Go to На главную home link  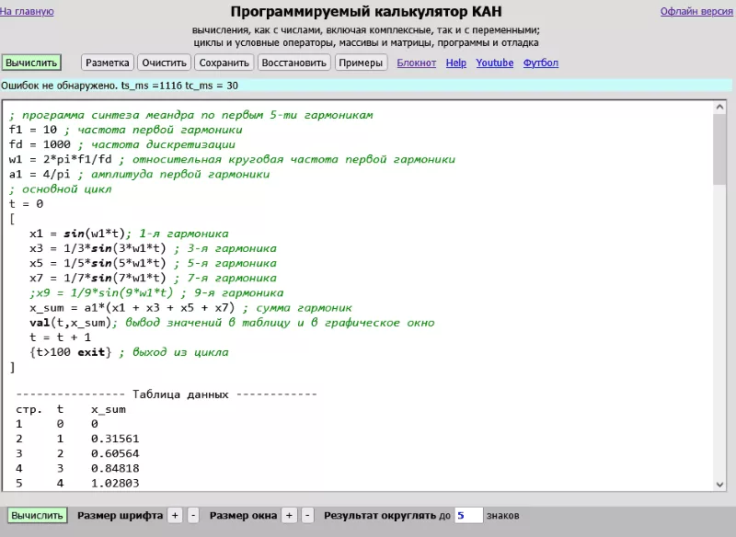pyautogui.click(x=28, y=12)
